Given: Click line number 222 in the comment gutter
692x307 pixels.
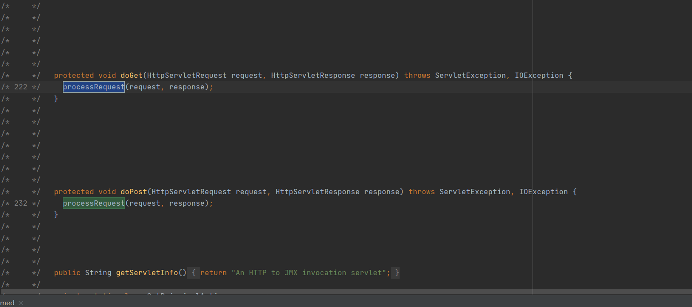Looking at the screenshot, I should pyautogui.click(x=21, y=87).
